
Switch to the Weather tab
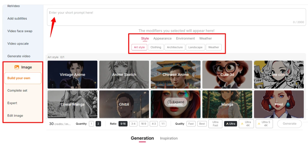205,38
